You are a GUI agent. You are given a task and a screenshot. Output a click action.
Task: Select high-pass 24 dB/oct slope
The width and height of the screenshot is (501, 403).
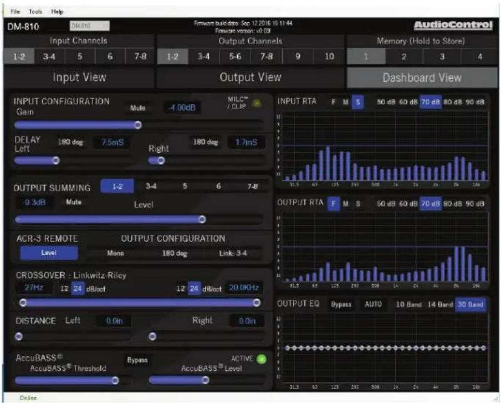point(78,288)
